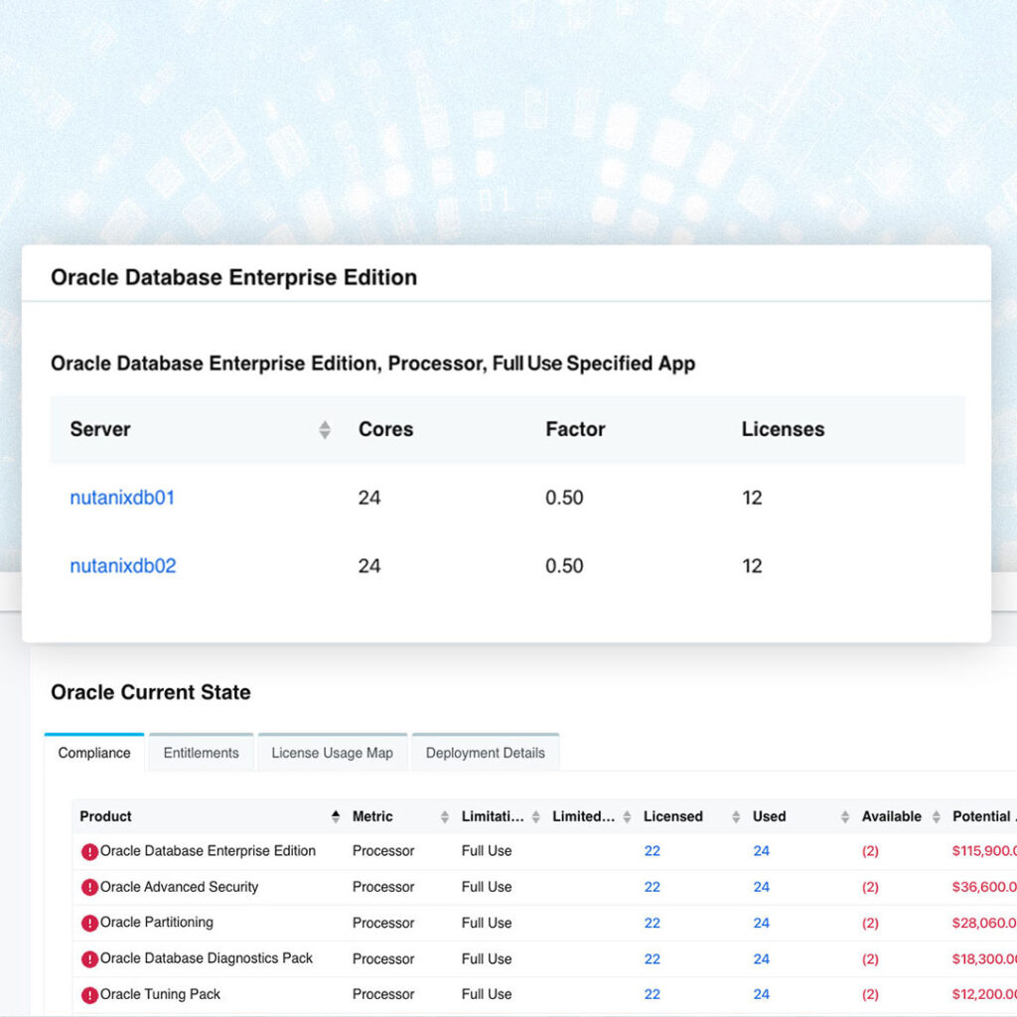Select the Oracle Advanced Security product name

179,887
